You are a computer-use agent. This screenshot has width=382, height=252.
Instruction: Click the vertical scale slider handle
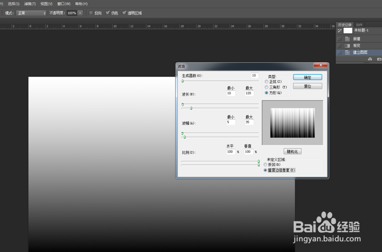point(259,165)
